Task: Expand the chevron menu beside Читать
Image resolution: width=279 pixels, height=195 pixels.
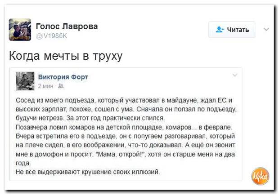Action: pyautogui.click(x=266, y=29)
